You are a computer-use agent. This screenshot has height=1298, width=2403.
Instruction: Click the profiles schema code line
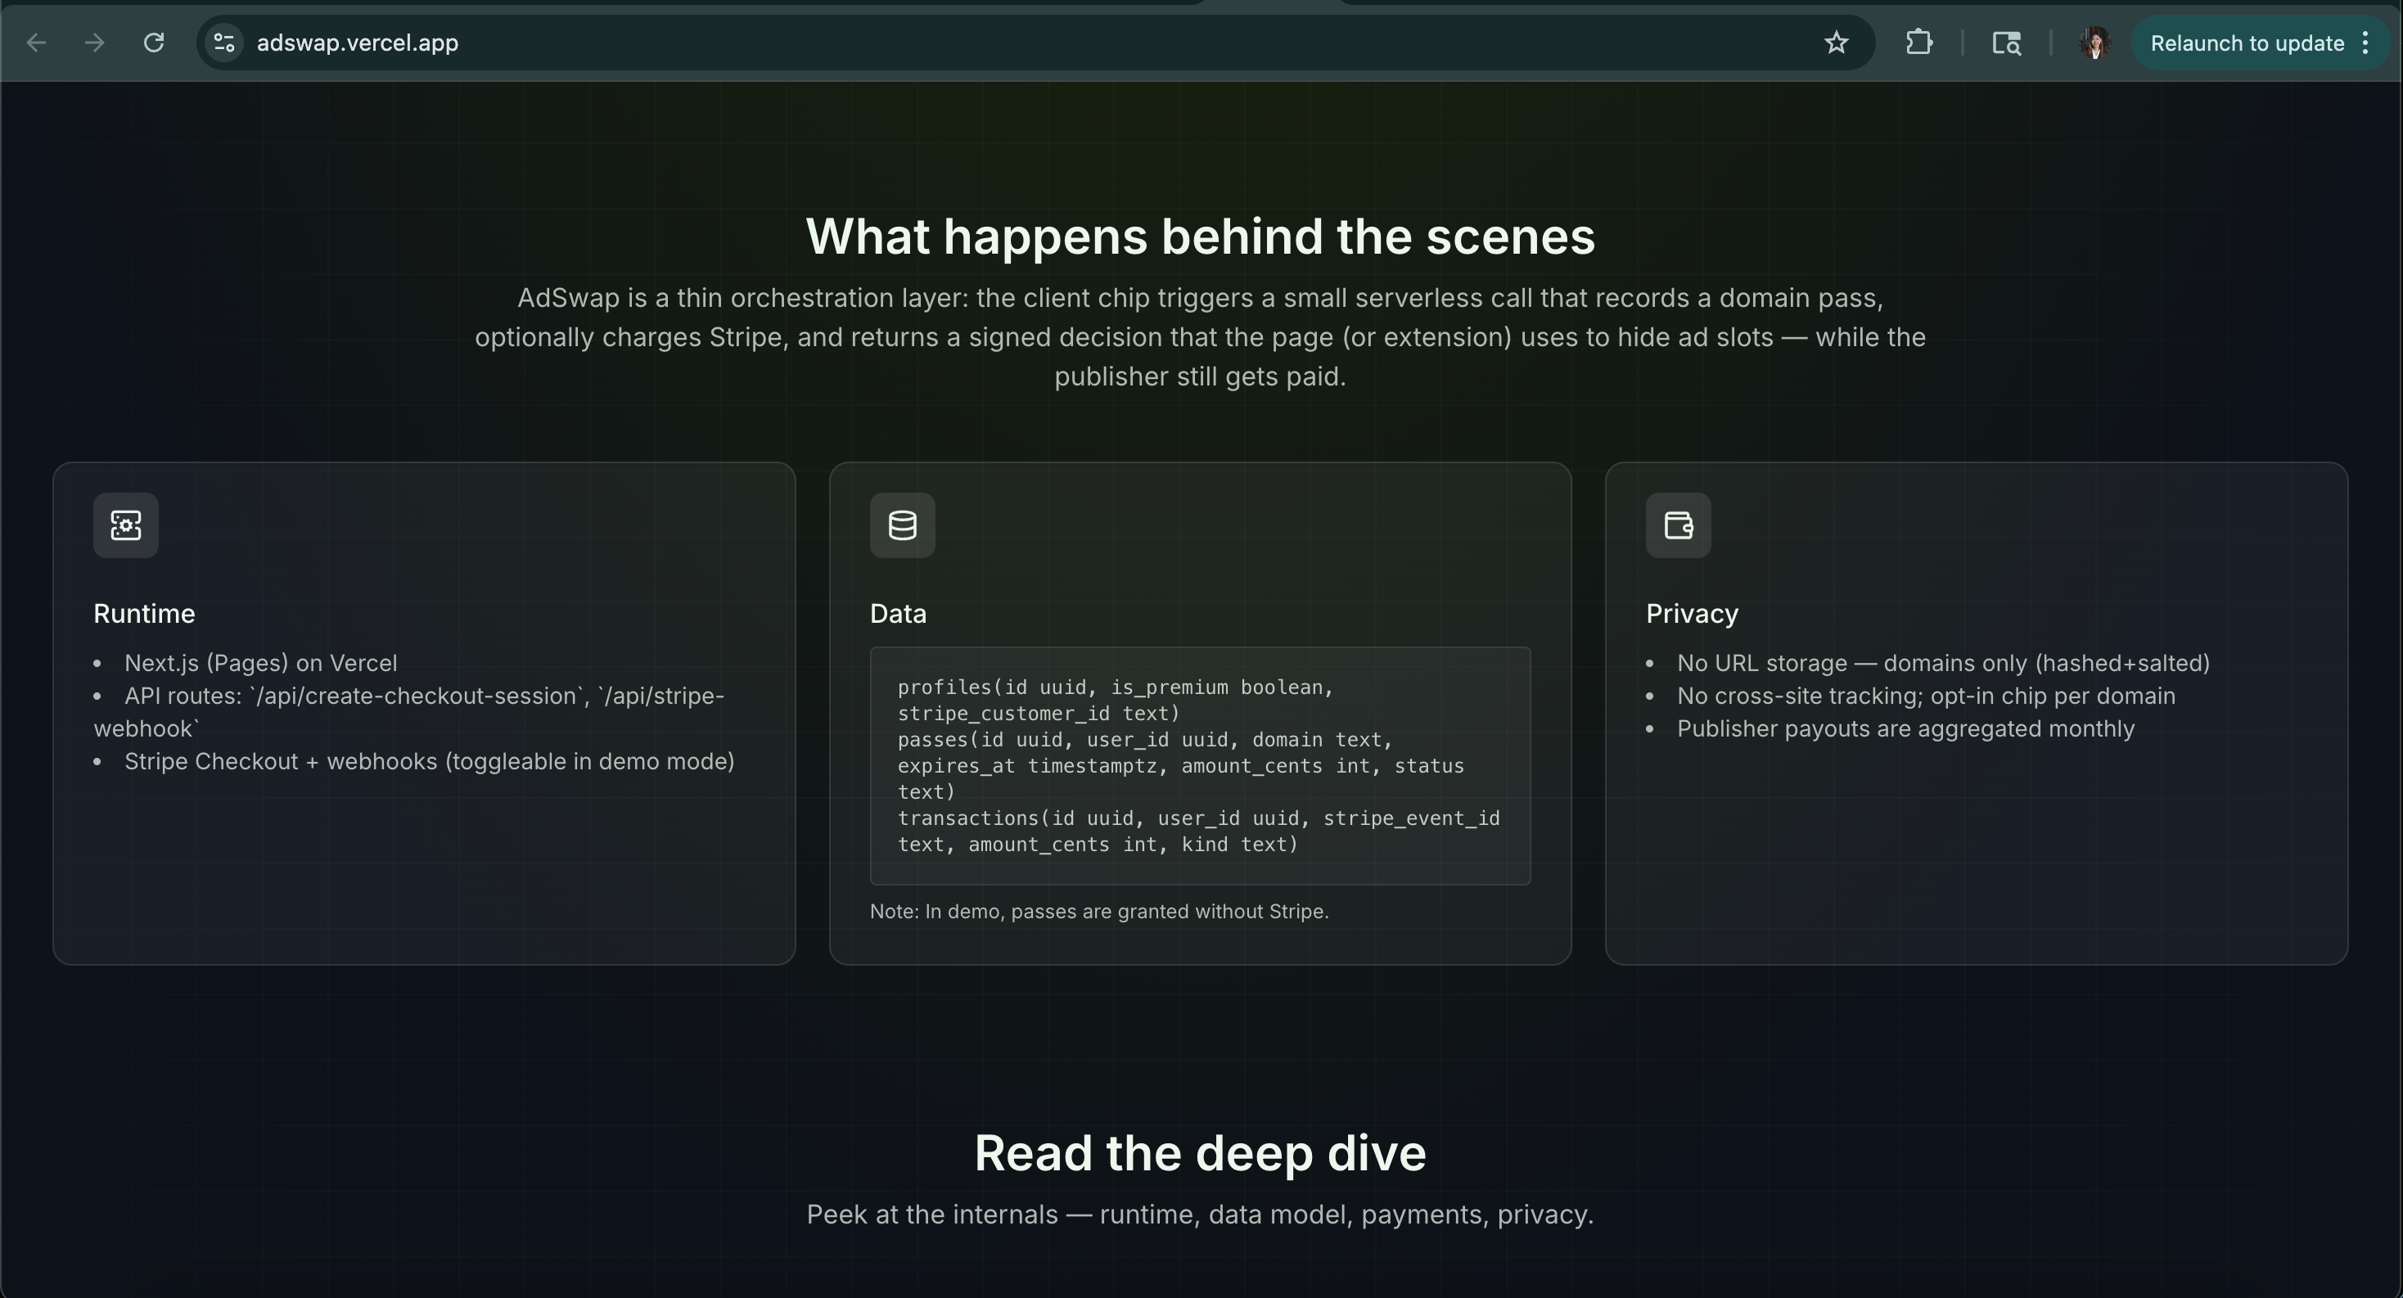[x=1116, y=701]
